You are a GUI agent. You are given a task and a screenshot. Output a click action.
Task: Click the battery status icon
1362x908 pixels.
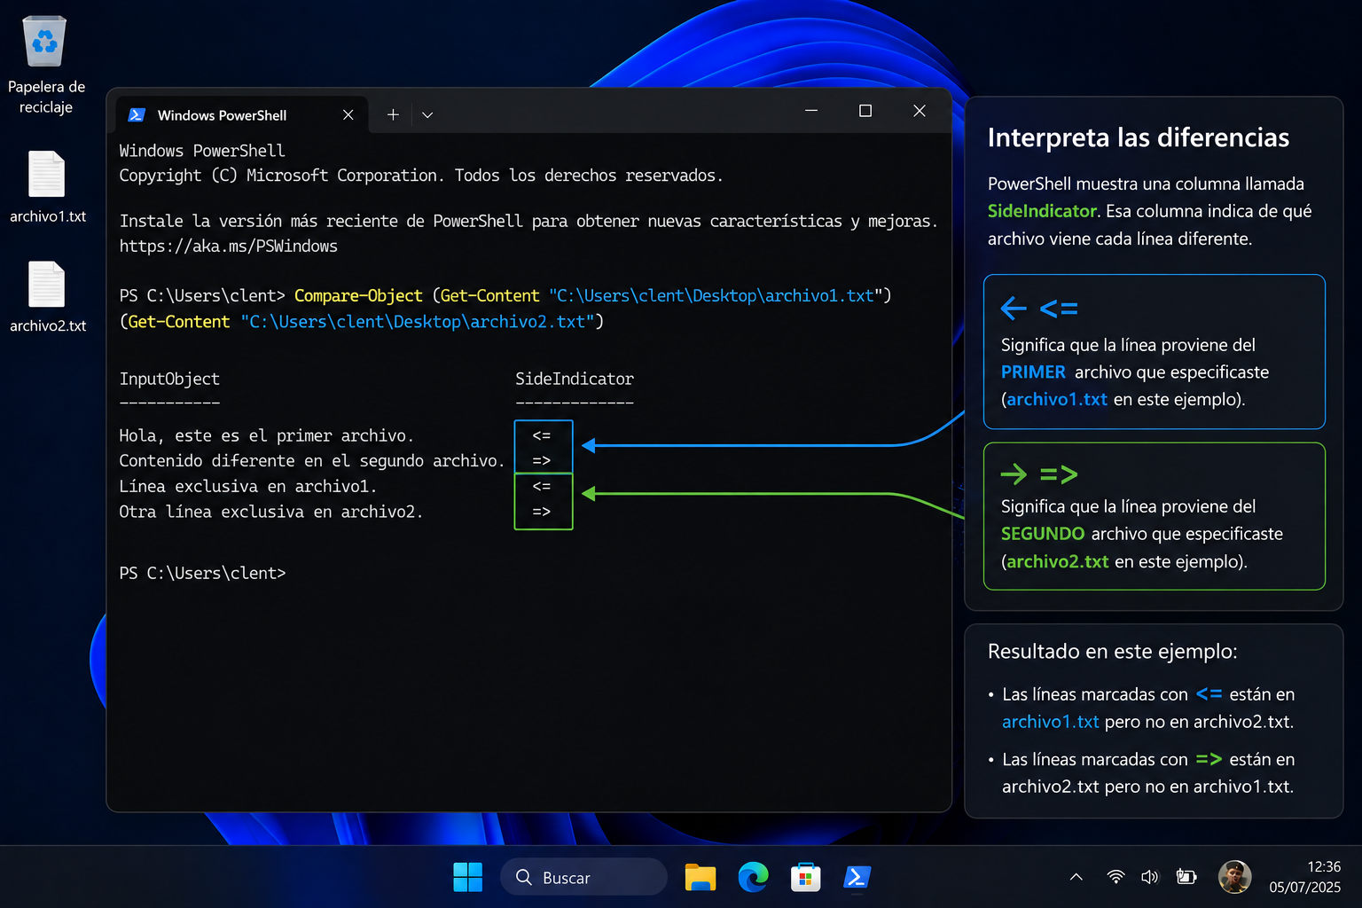pos(1186,877)
